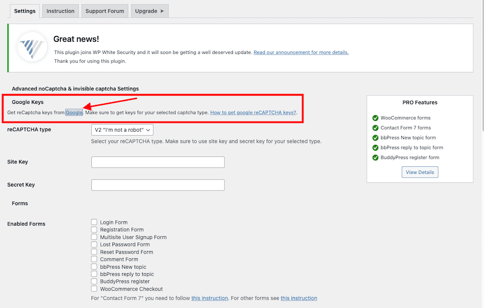Click the green checkmark beside Contact Form 7 forms

(375, 128)
